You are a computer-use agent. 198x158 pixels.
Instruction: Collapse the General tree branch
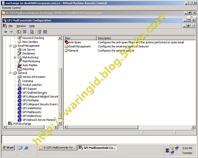click(11, 73)
